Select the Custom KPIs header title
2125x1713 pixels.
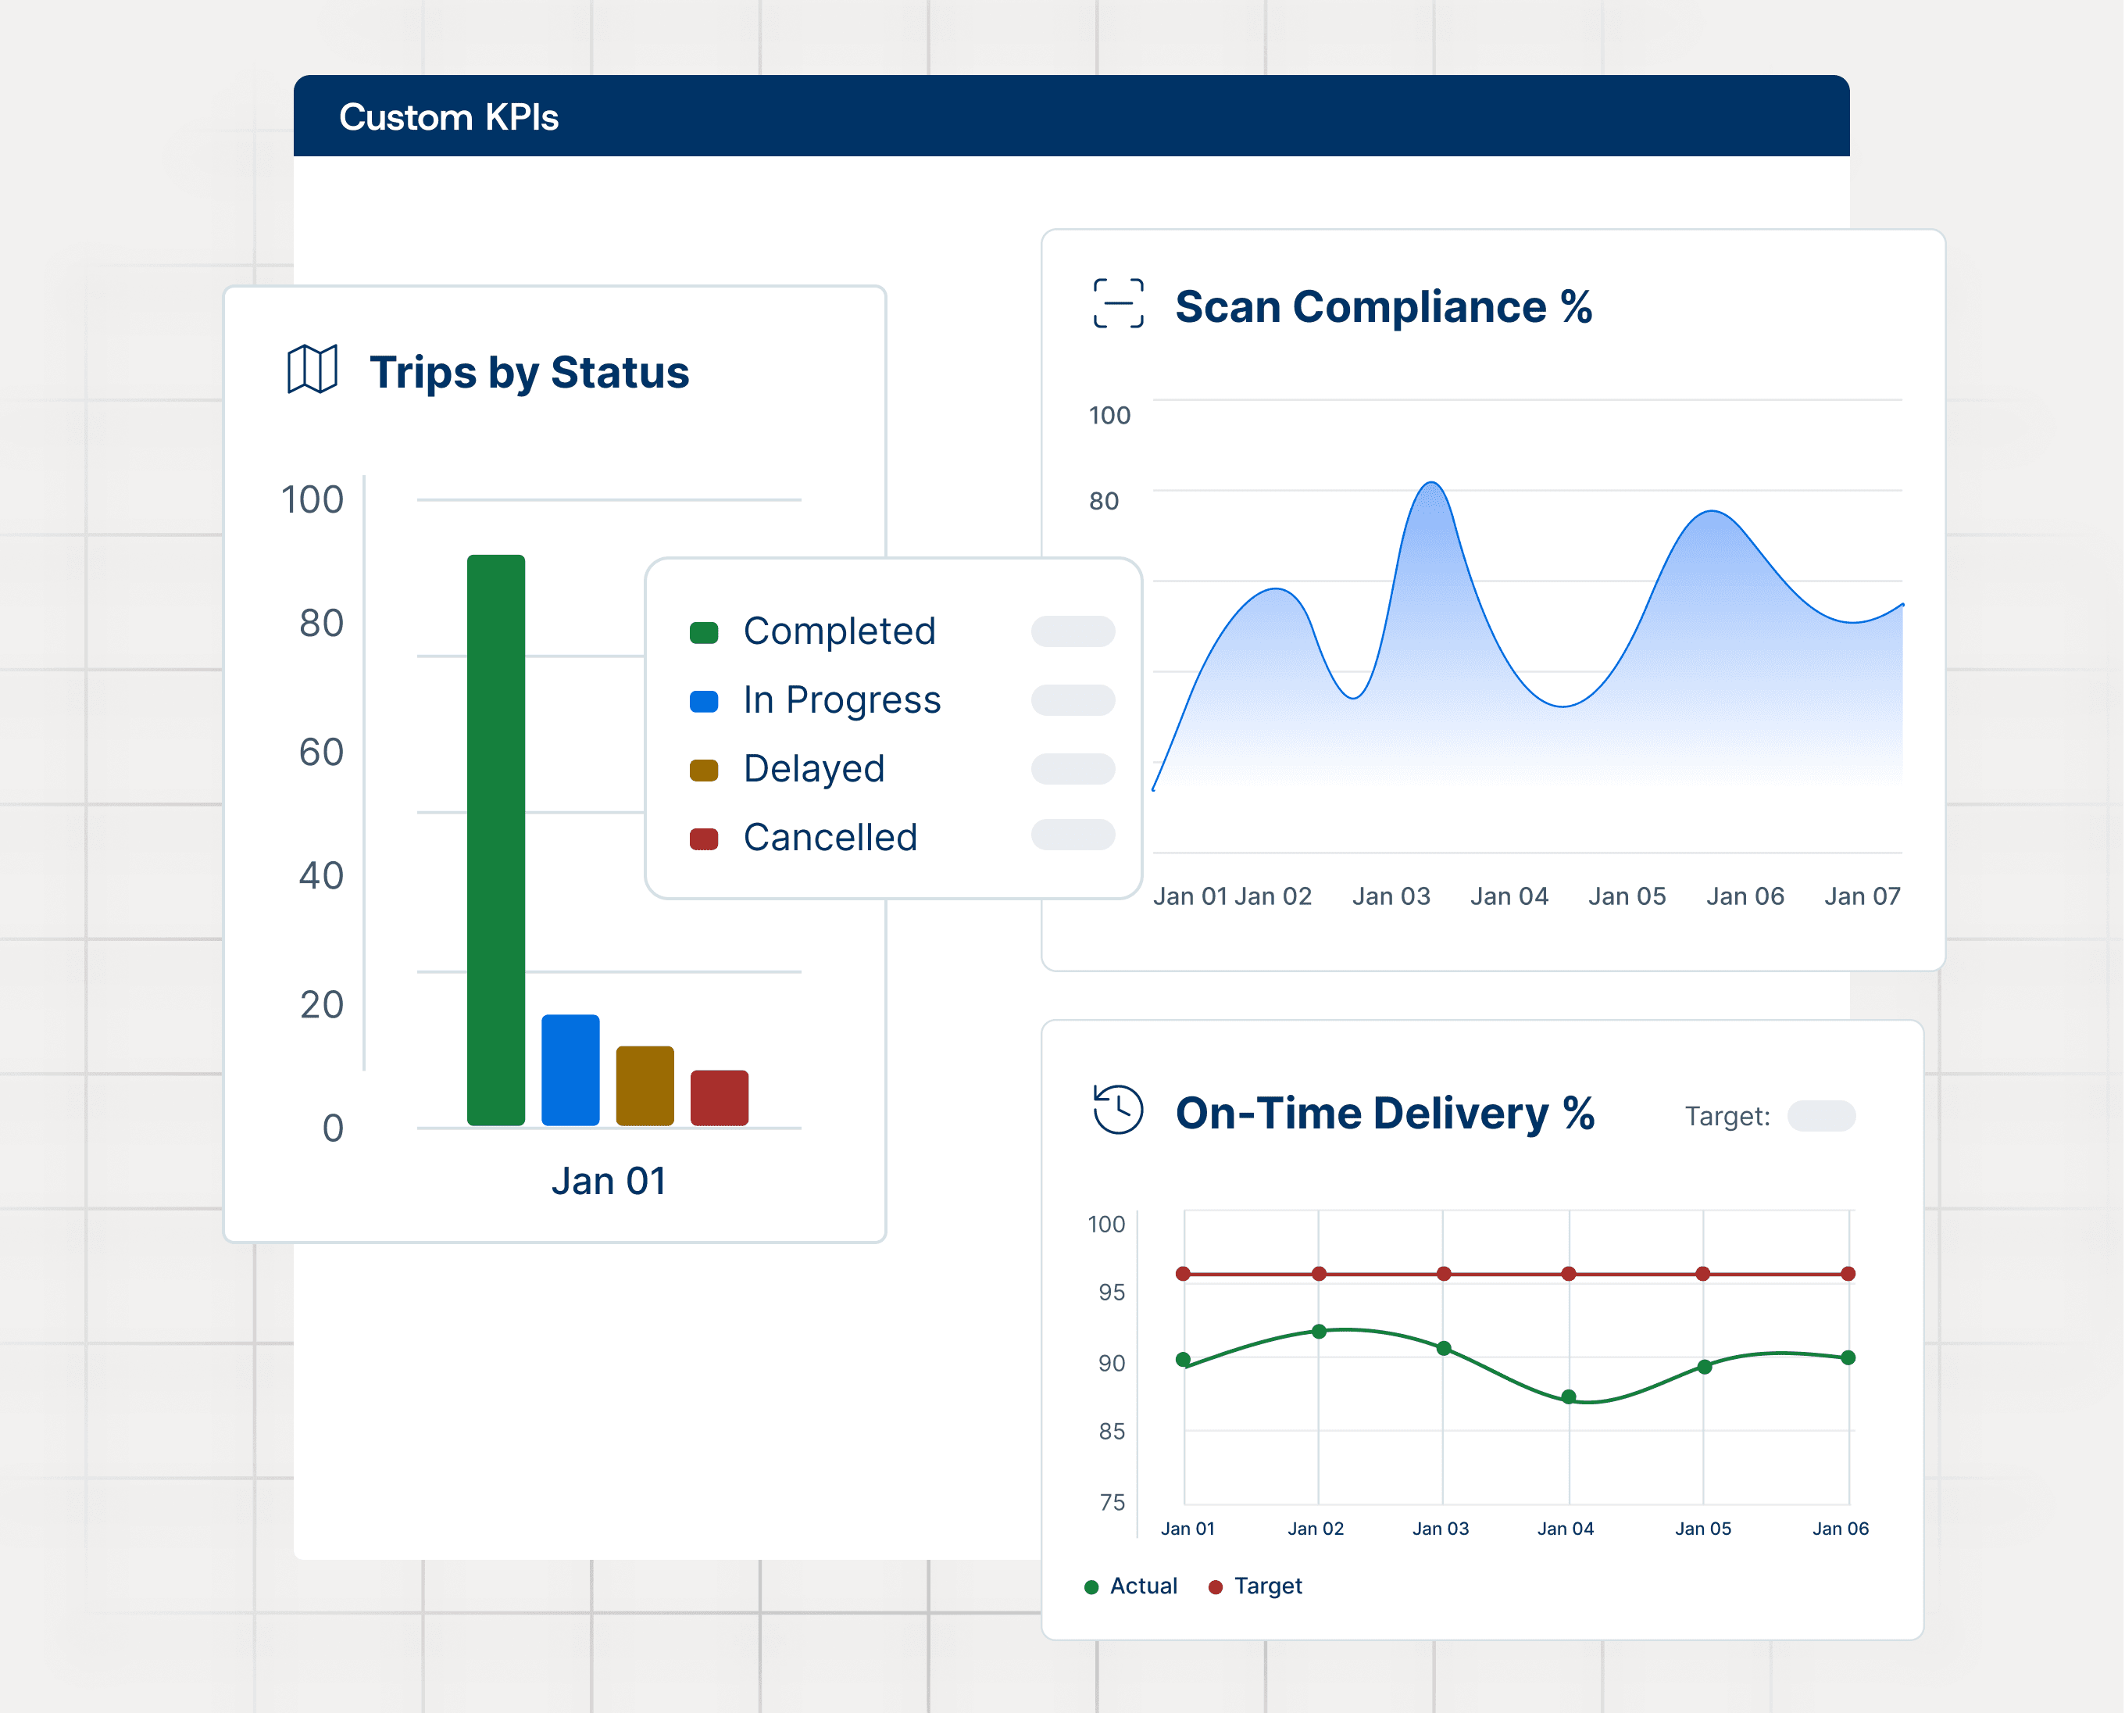pyautogui.click(x=449, y=117)
